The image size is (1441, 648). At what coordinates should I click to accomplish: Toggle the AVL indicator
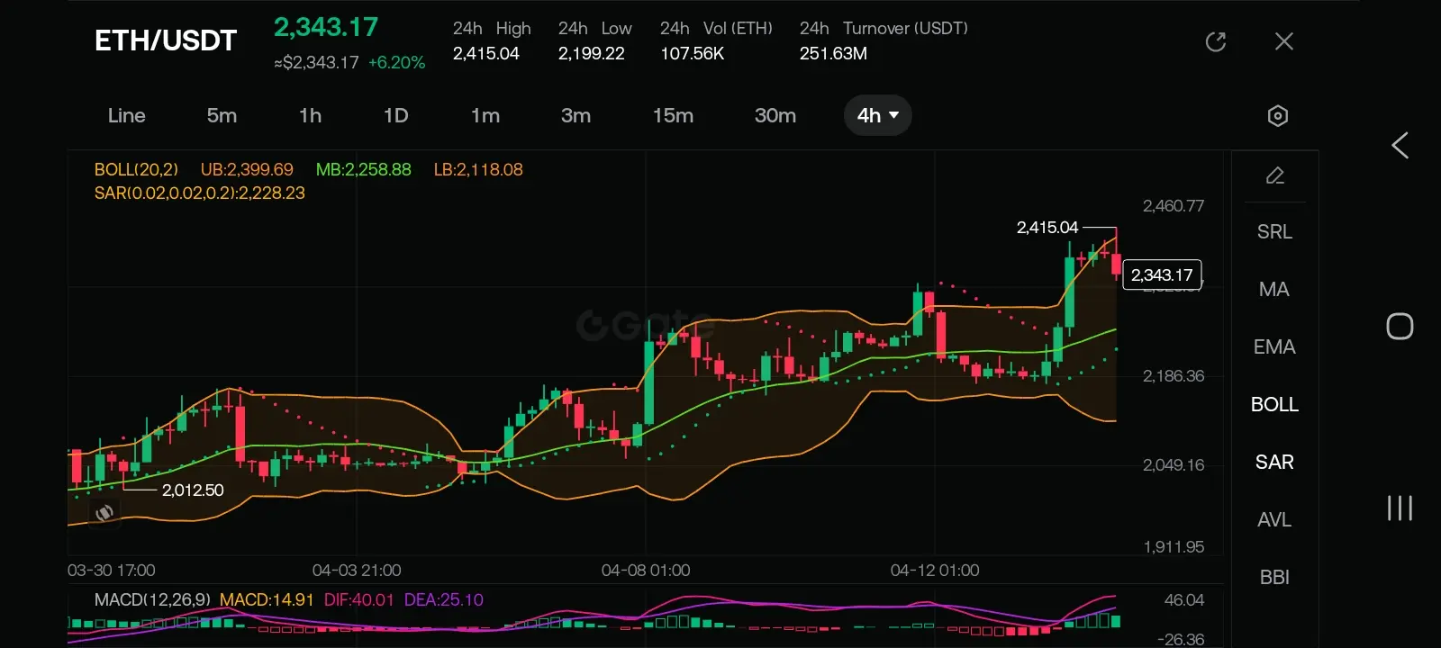pyautogui.click(x=1274, y=520)
